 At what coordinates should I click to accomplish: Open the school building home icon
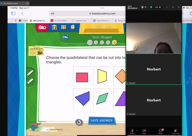pyautogui.click(x=54, y=27)
